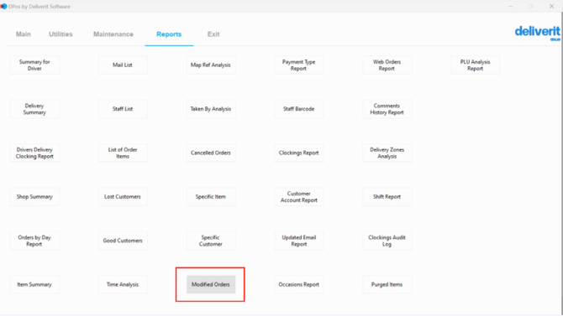The image size is (563, 316).
Task: Switch to the Utilities tab
Action: pos(61,34)
